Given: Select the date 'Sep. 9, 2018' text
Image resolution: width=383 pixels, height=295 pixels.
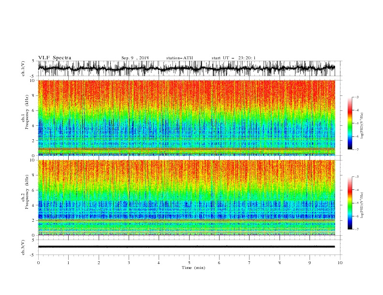Looking at the screenshot, I should pyautogui.click(x=135, y=58).
